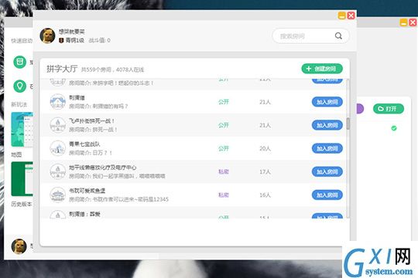Open the dark green thumbnail above 历史版本

22,179
